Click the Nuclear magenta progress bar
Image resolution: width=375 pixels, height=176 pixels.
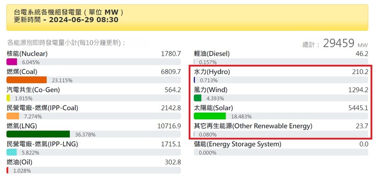click(x=12, y=62)
